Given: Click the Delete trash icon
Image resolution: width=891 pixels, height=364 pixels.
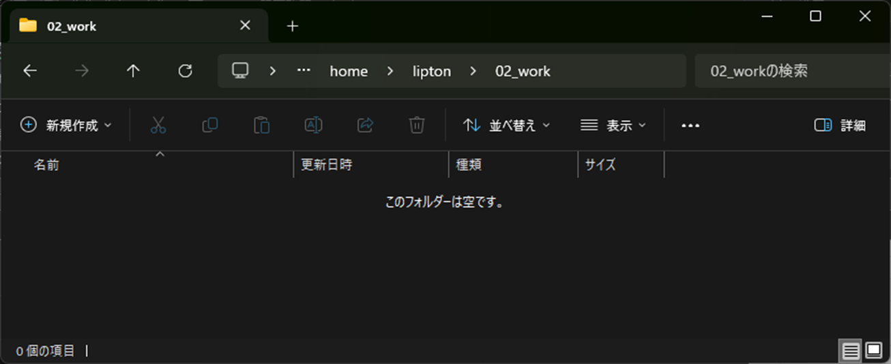Looking at the screenshot, I should (x=417, y=125).
